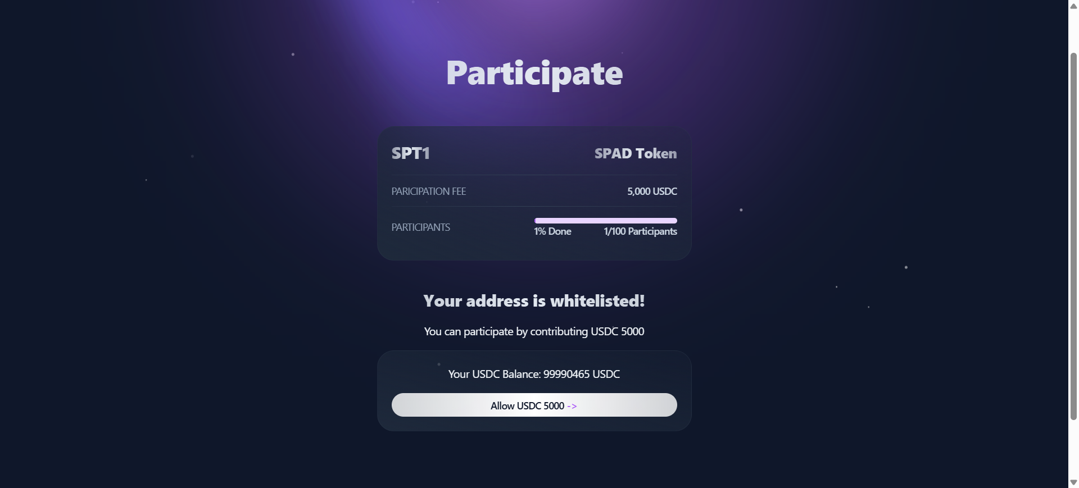
Task: Click the SPT1 token symbol
Action: 410,153
